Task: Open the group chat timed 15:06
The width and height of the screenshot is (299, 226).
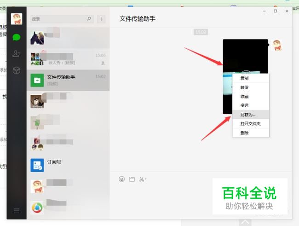Action: pos(68,59)
